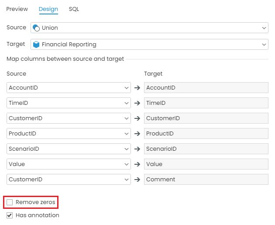The height and width of the screenshot is (225, 275).
Task: Click the AccountID target field
Action: [x=206, y=87]
